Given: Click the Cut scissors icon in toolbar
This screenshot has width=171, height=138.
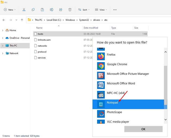Looking at the screenshot, I should pyautogui.click(x=24, y=10).
